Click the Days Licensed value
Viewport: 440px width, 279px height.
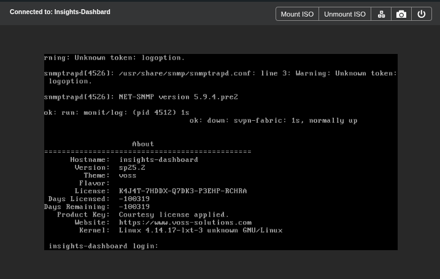(x=134, y=199)
